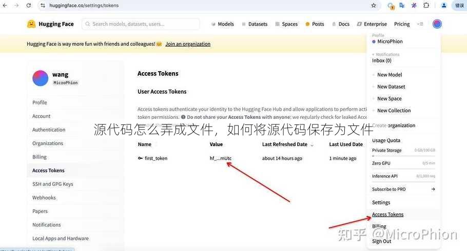Click the Name column header
This screenshot has width=467, height=251.
[145, 144]
